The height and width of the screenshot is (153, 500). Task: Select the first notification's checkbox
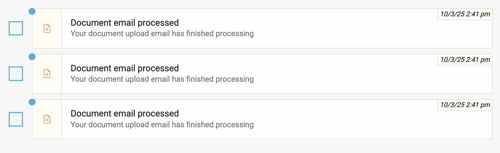[16, 28]
